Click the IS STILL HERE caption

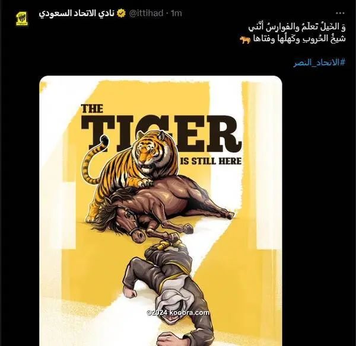pos(211,161)
